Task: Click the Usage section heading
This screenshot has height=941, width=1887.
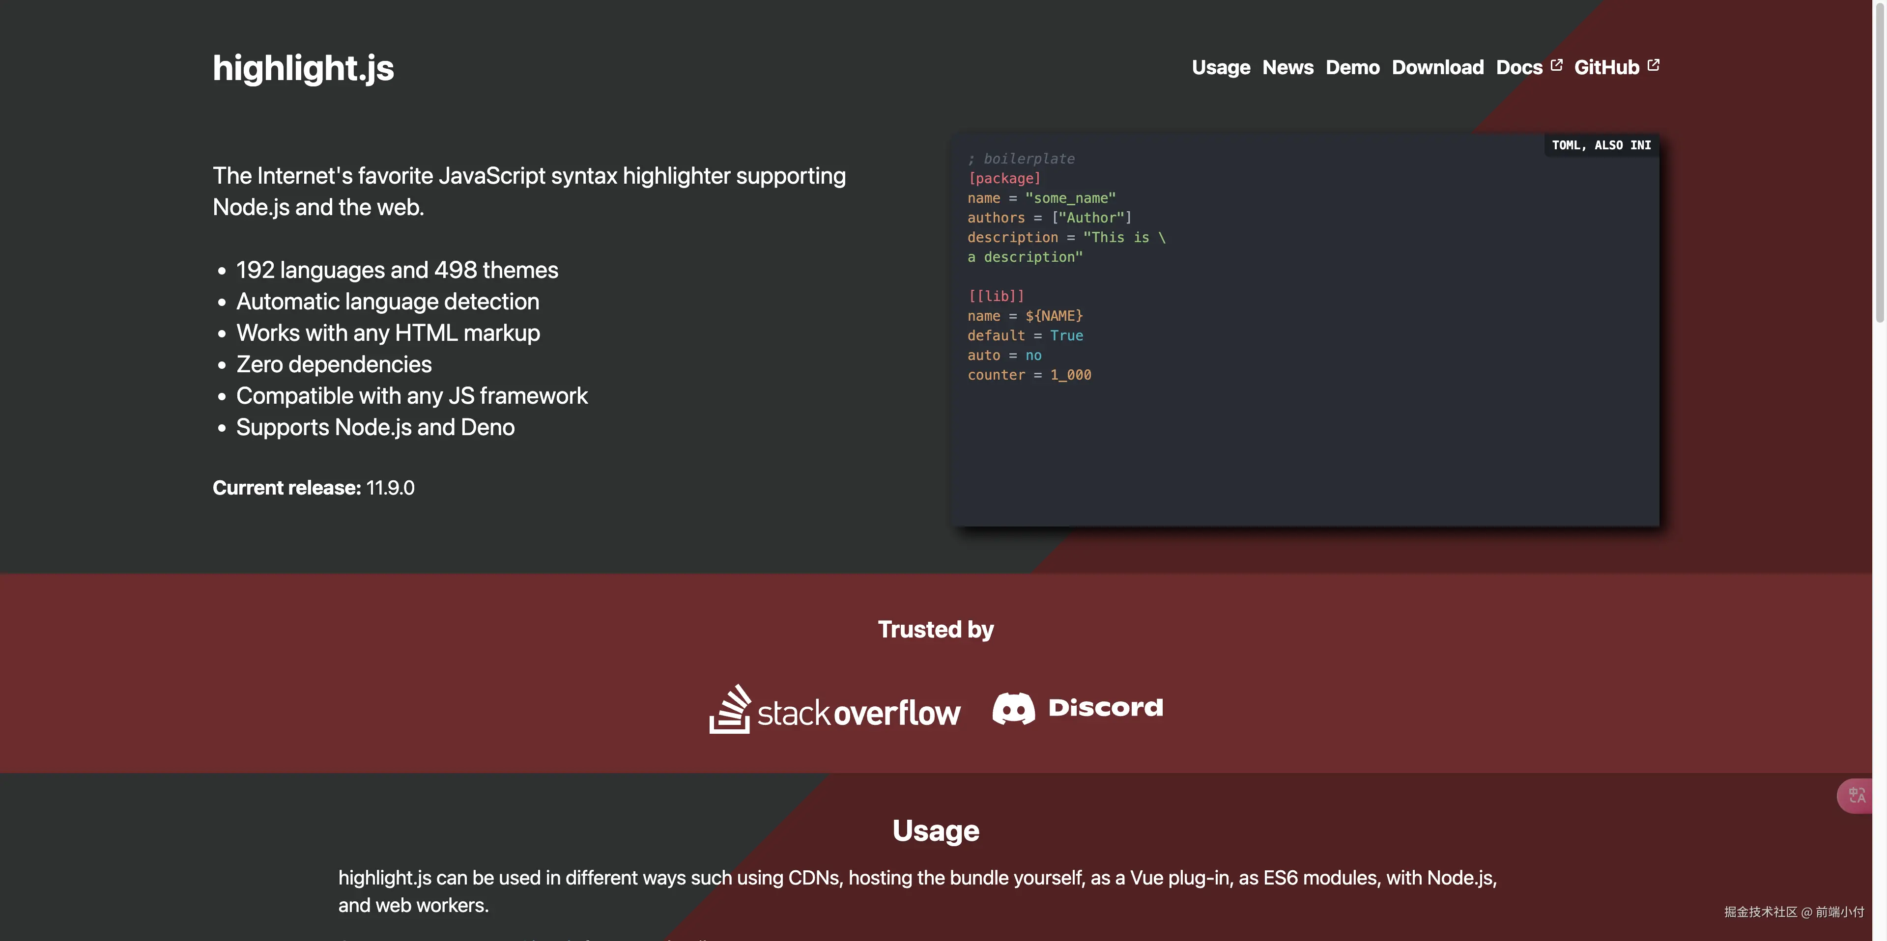Action: click(936, 830)
